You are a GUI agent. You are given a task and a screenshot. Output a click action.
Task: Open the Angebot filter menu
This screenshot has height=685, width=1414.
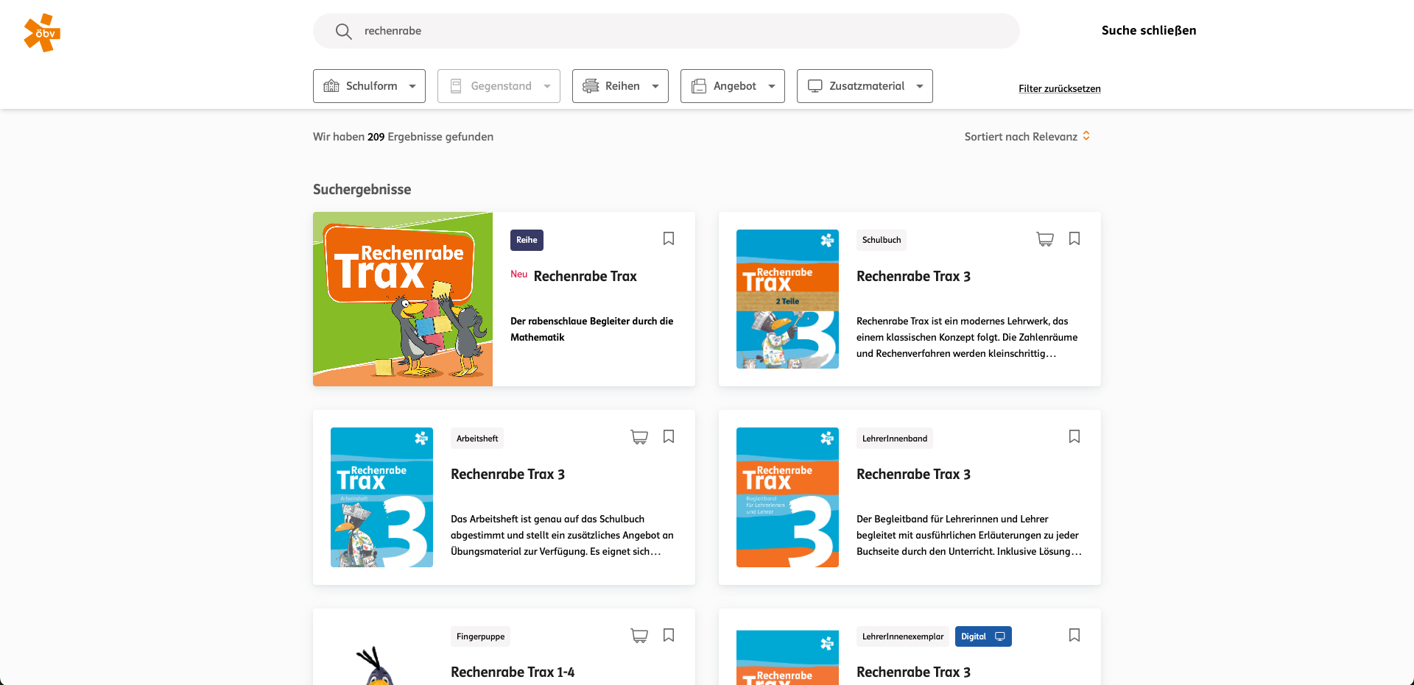coord(733,86)
